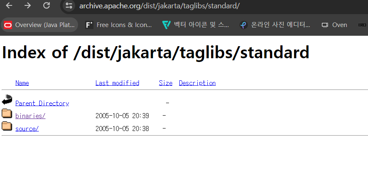Click the date 2005-10-05 20:39

tap(122, 116)
